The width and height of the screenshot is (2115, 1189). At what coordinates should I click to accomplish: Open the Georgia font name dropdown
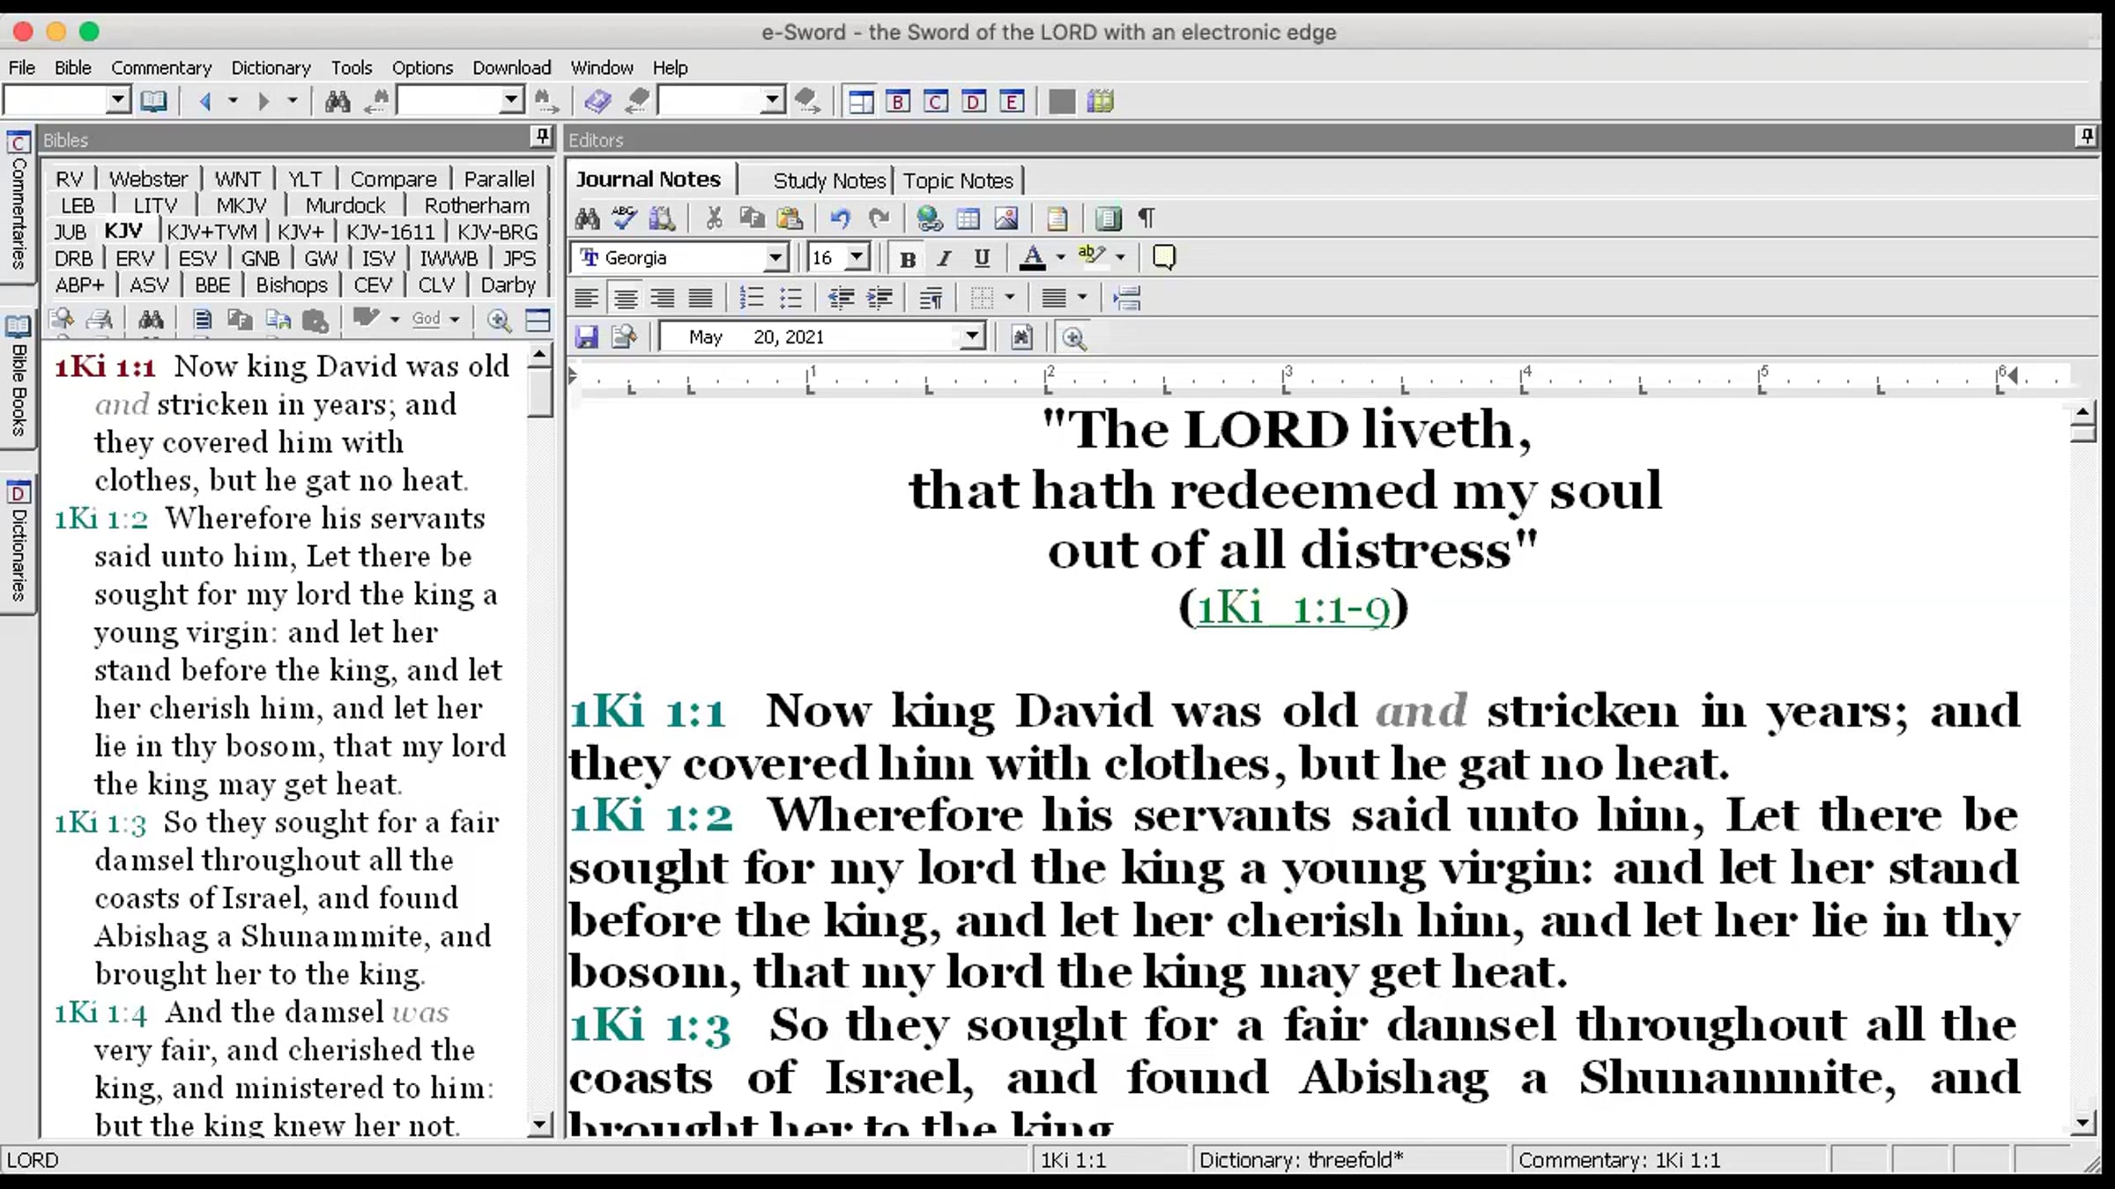(775, 258)
